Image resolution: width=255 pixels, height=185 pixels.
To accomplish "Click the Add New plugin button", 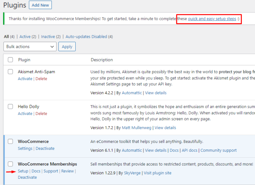I will pos(40,5).
